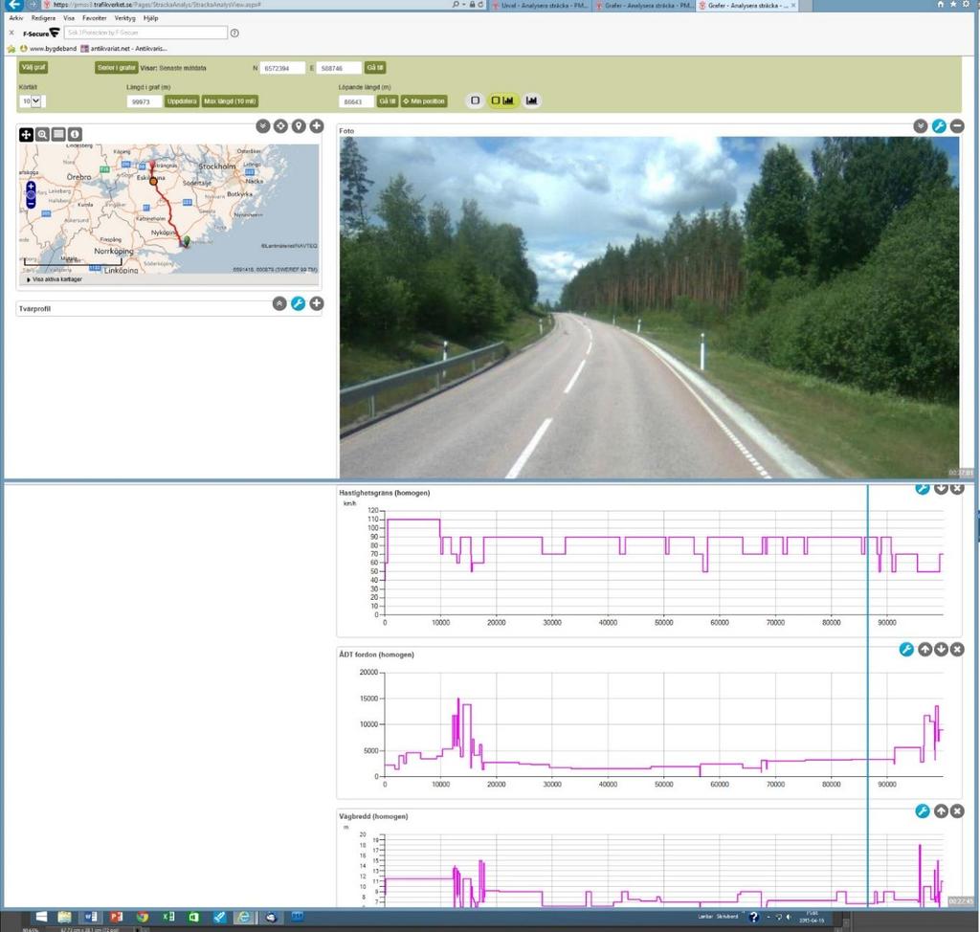Image resolution: width=980 pixels, height=932 pixels.
Task: Enlarge the Tvärprofil panel with the plus icon
Action: tap(317, 303)
